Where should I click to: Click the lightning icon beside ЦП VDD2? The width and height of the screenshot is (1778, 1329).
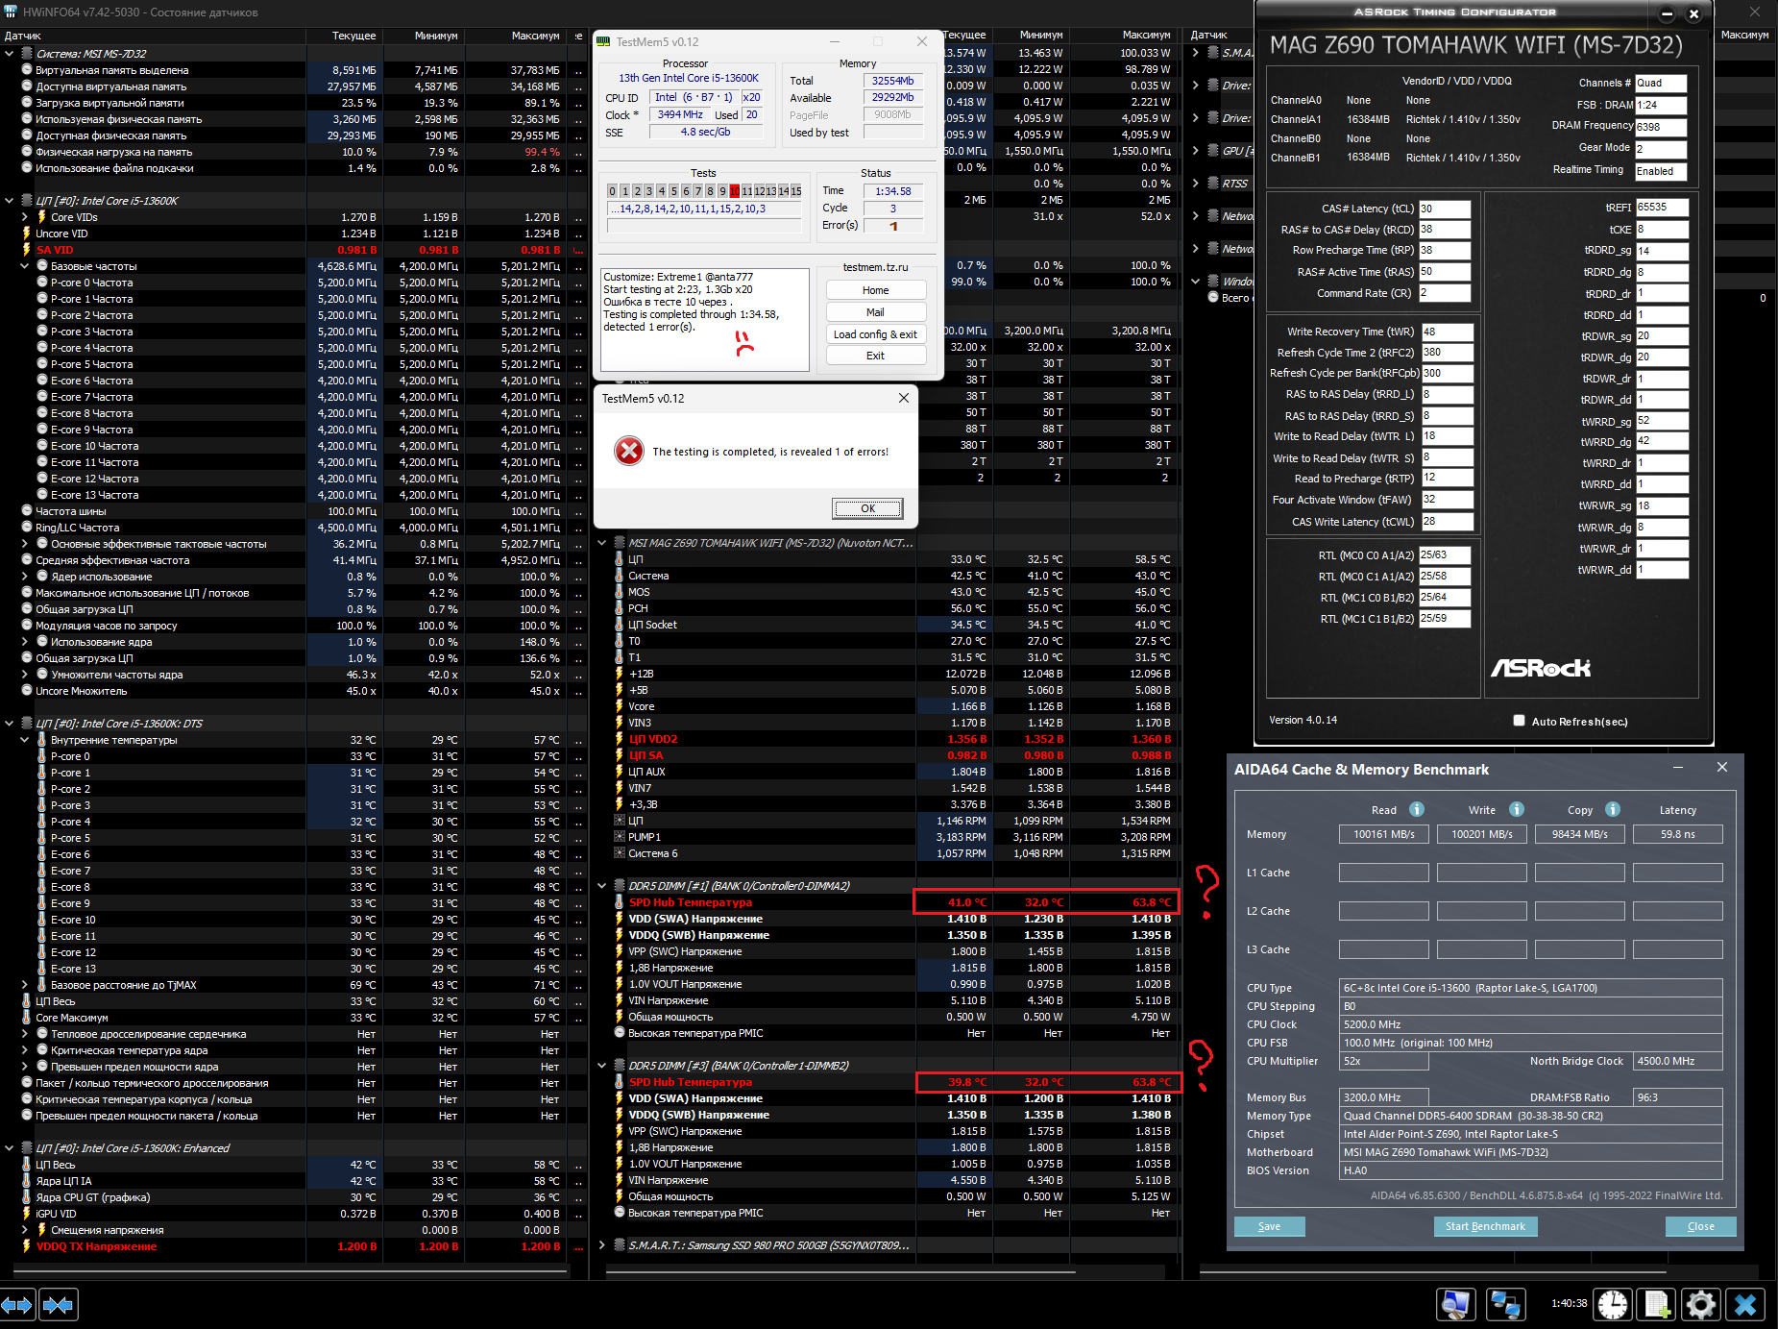tap(619, 739)
